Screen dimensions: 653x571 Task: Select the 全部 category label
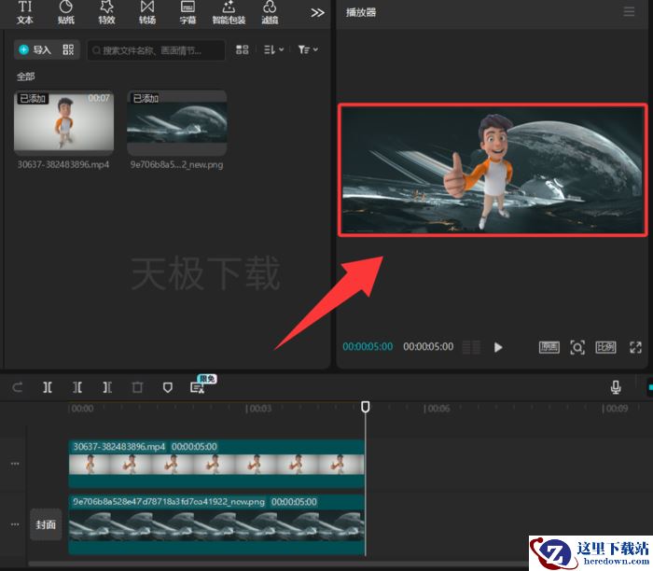tap(25, 77)
